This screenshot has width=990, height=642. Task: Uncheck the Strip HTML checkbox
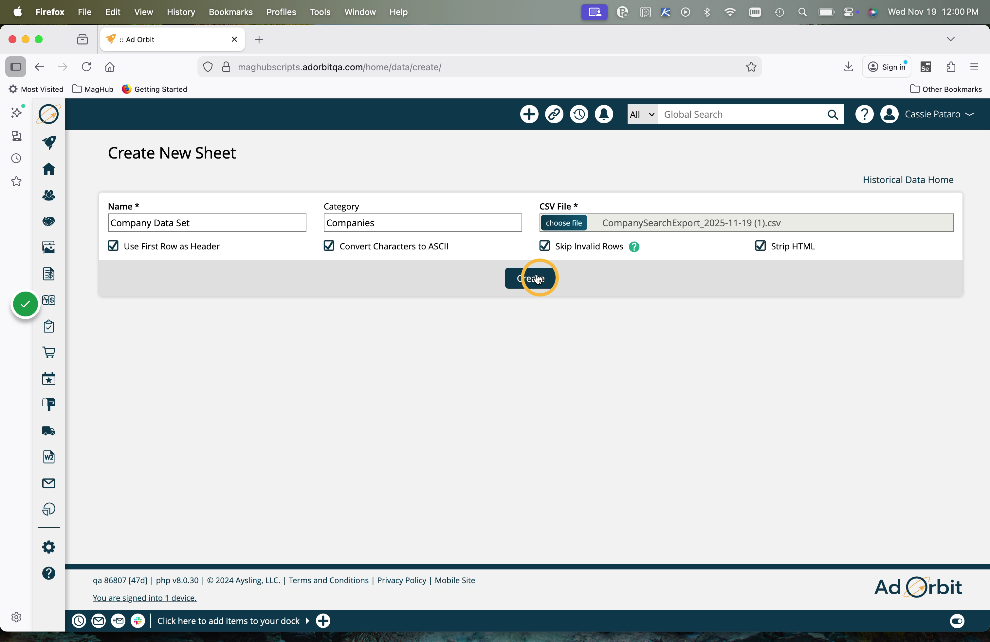tap(760, 246)
